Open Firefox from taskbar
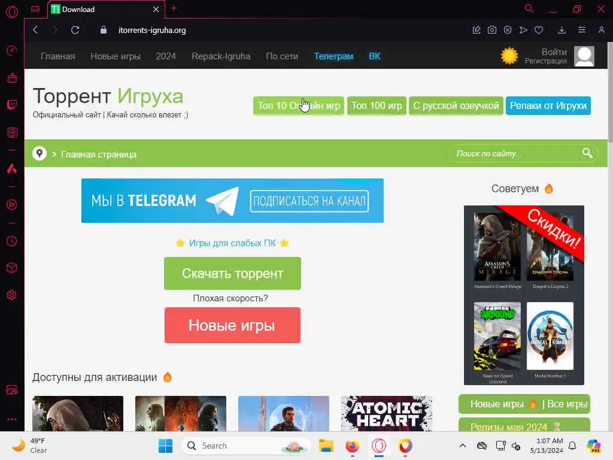This screenshot has width=613, height=460. click(x=352, y=446)
